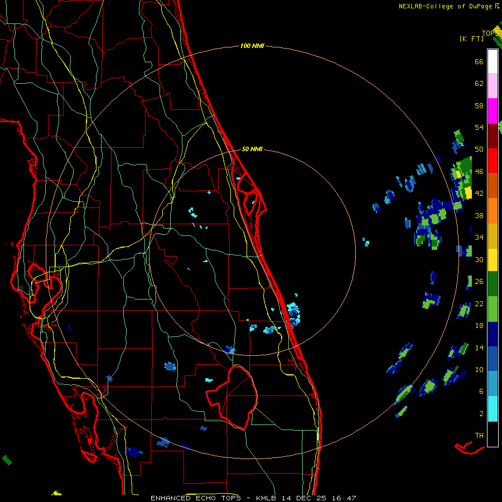This screenshot has height=502, width=502.
Task: Click the bright red 50 K FT swatch
Action: [493, 161]
